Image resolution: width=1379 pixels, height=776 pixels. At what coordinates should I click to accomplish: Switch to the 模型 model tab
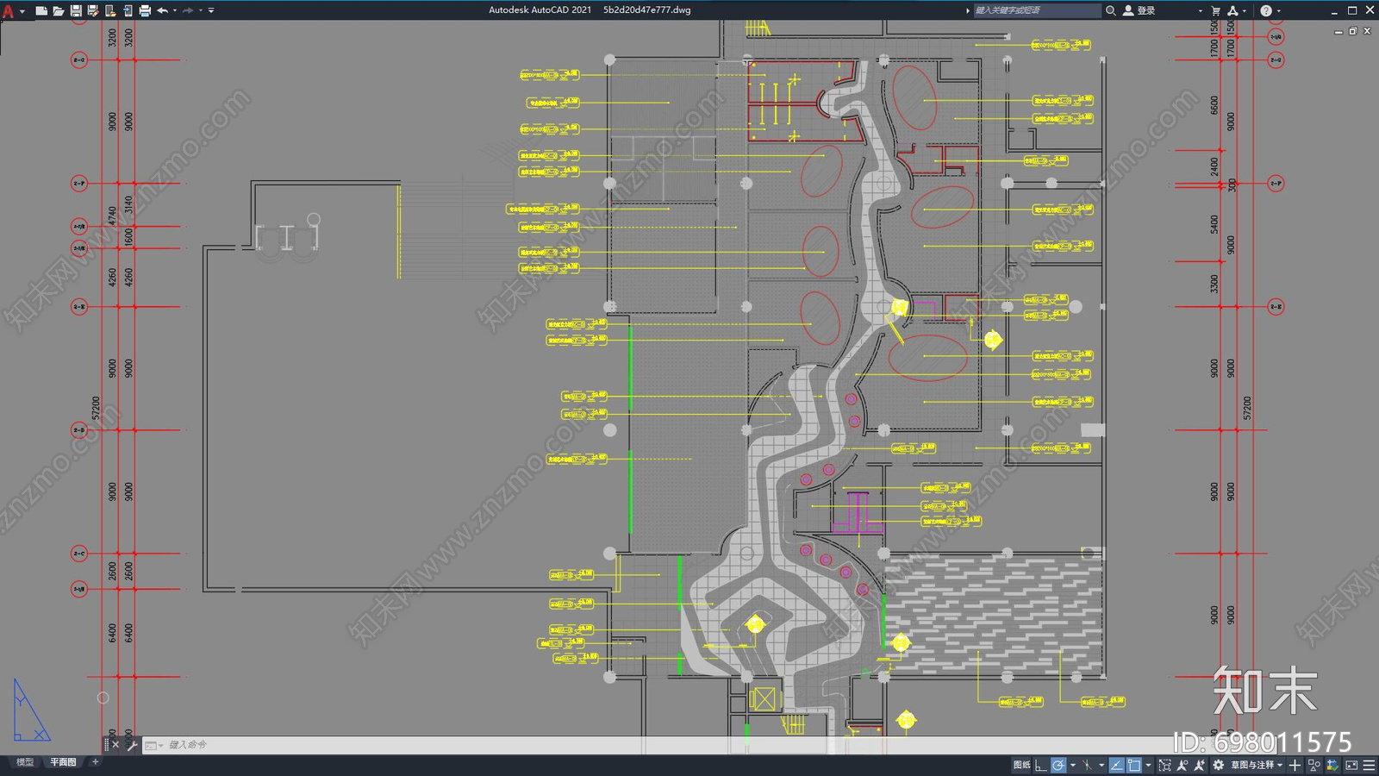(25, 762)
